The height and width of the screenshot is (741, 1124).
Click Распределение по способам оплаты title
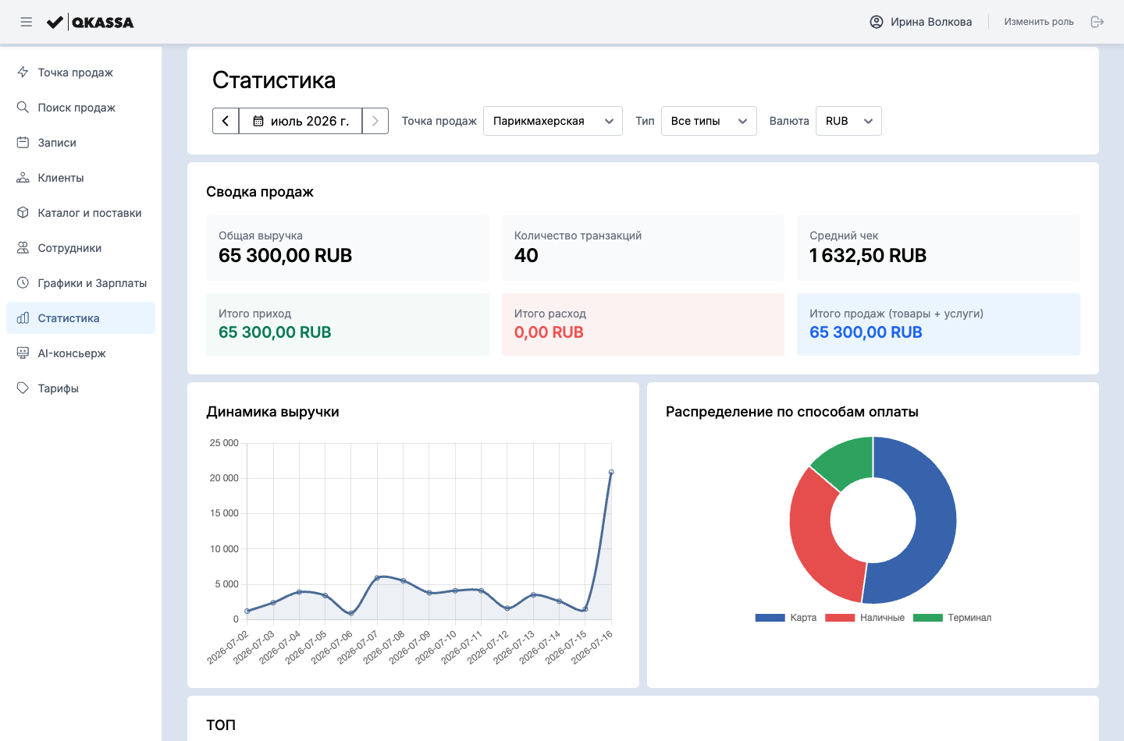click(x=792, y=412)
